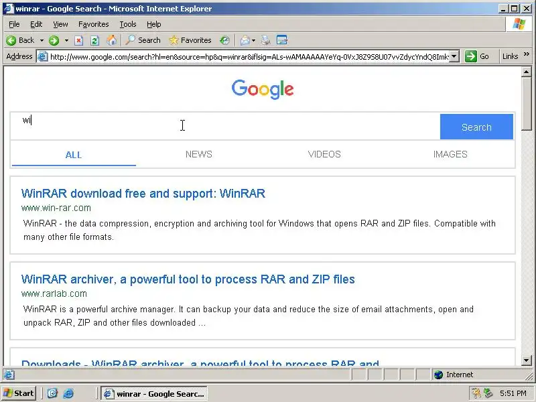The image size is (536, 402).
Task: Click the scrollbar down arrow
Action: [527, 360]
